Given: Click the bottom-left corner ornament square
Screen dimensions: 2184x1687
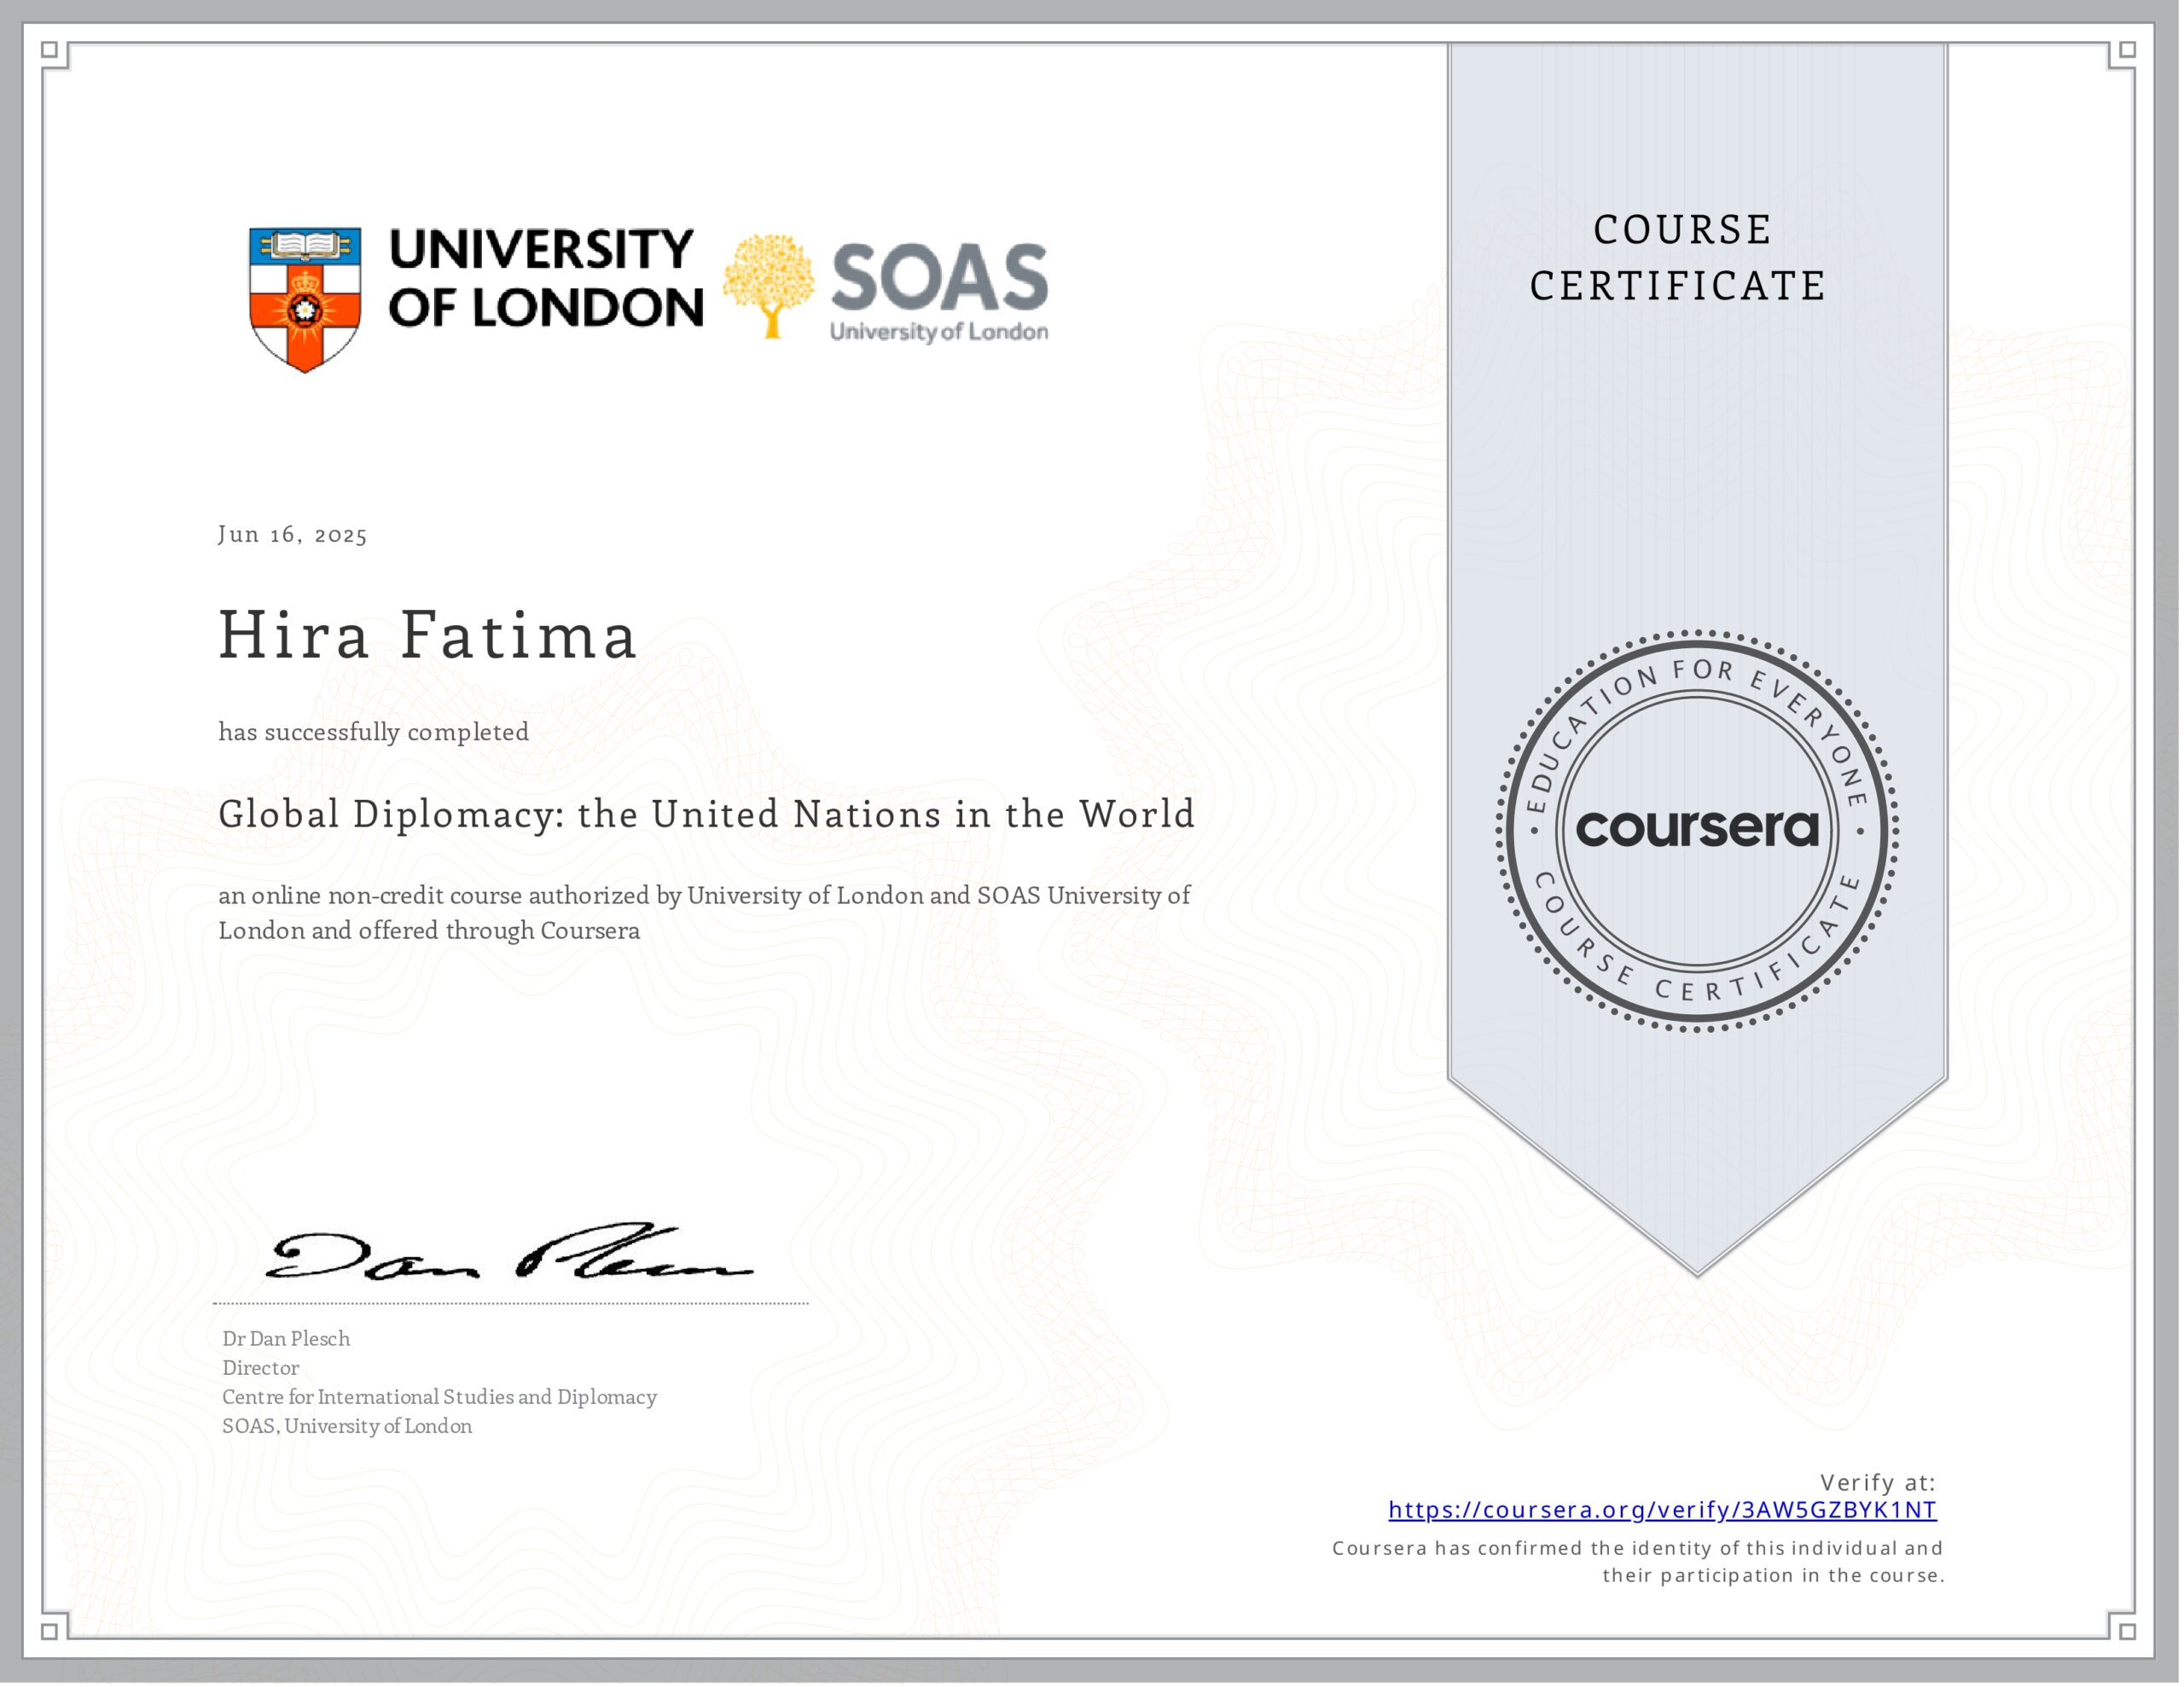Looking at the screenshot, I should click(x=50, y=1631).
